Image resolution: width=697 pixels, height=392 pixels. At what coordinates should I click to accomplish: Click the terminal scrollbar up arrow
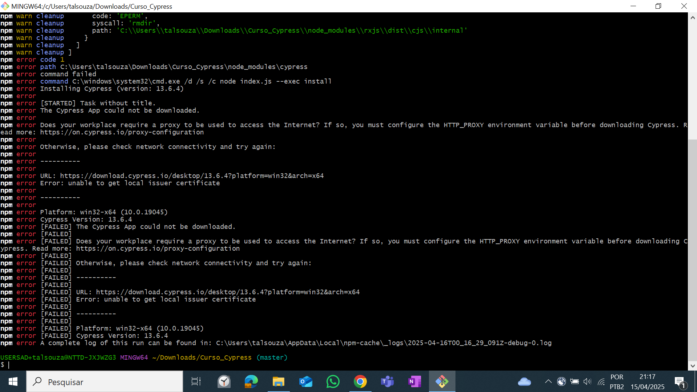click(693, 17)
